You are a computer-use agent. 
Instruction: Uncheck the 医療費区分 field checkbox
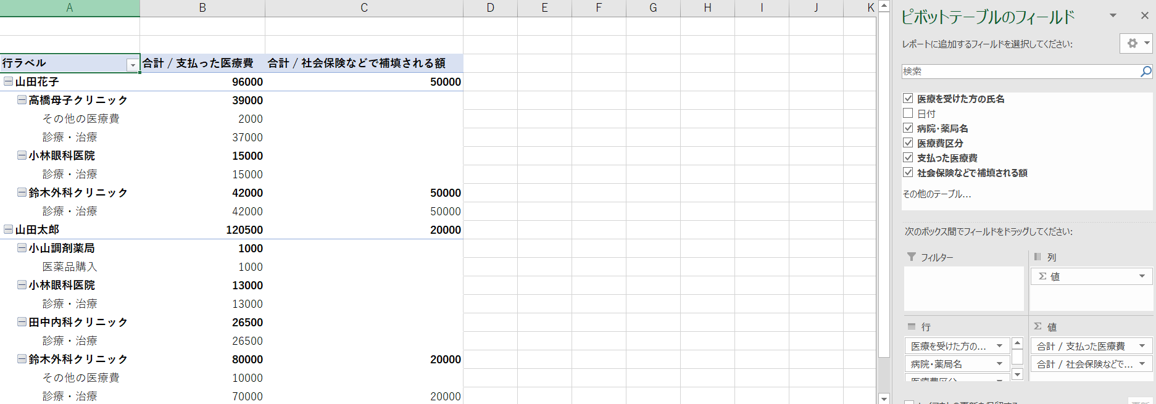coord(908,143)
